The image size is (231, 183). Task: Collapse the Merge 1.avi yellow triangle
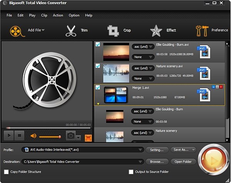(98, 104)
